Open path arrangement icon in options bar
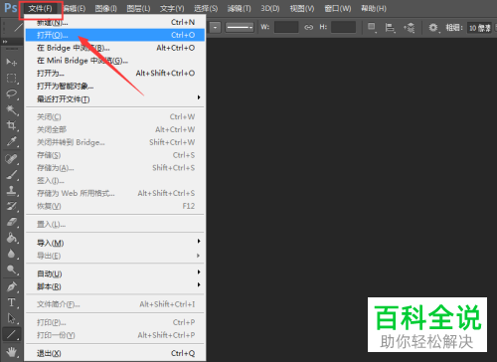The image size is (497, 362). coord(410,28)
